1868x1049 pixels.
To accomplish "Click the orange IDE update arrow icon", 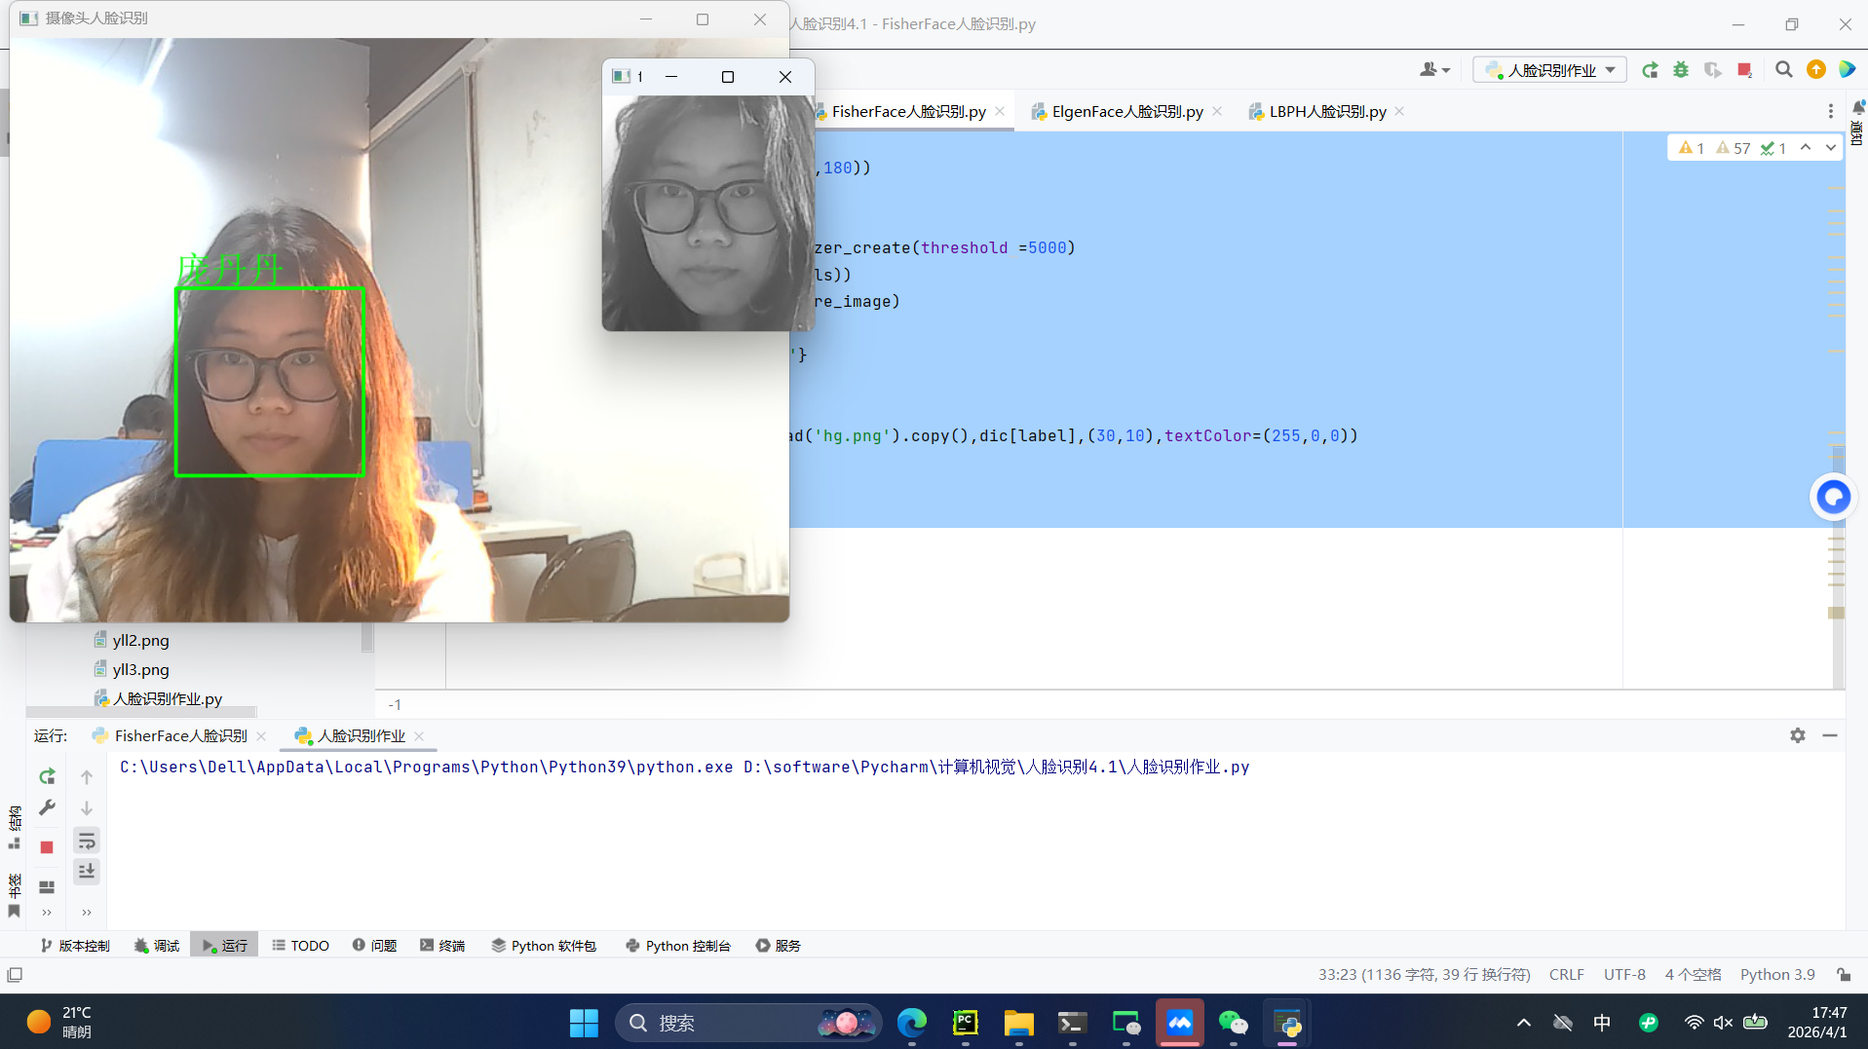I will click(x=1816, y=69).
